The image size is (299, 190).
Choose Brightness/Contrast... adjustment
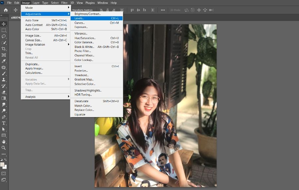pos(97,14)
